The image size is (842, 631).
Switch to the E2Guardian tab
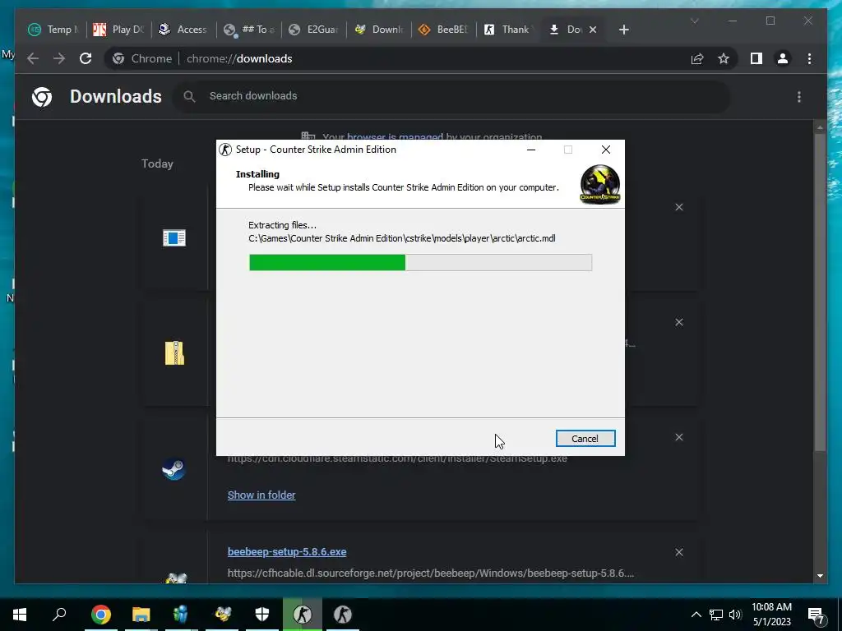313,30
